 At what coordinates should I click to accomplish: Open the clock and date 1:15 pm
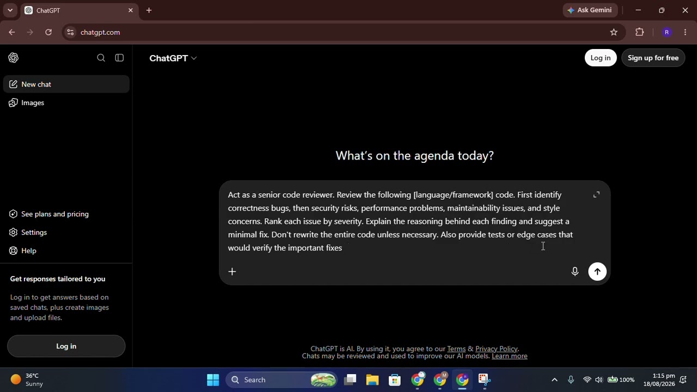tap(659, 380)
